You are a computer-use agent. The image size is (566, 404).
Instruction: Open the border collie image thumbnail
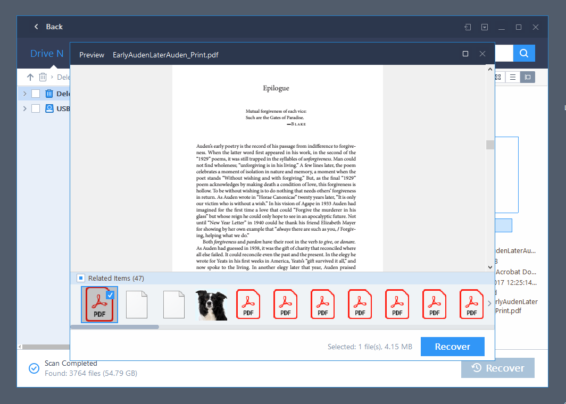211,305
